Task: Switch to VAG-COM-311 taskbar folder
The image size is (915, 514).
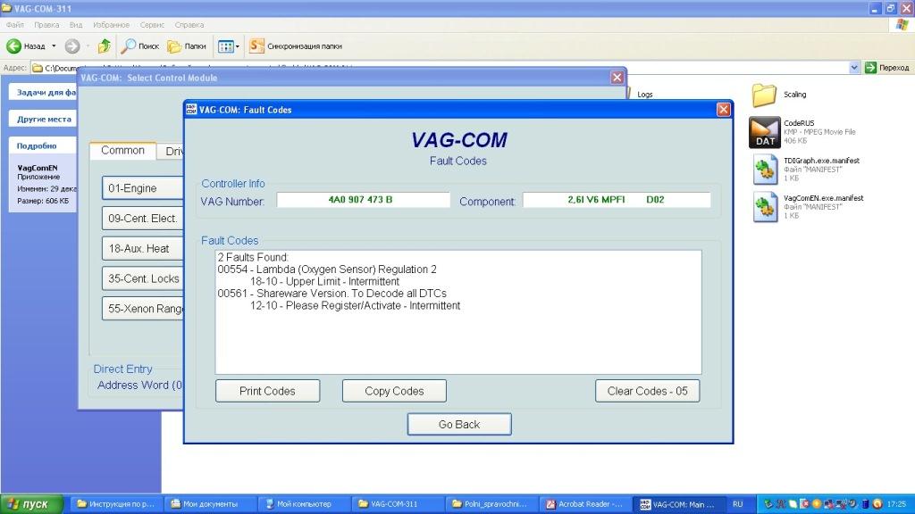Action: point(397,504)
